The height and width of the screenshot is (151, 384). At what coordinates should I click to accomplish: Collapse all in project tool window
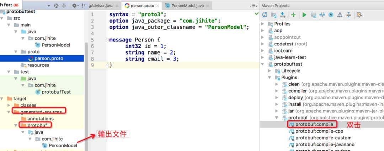(64, 6)
